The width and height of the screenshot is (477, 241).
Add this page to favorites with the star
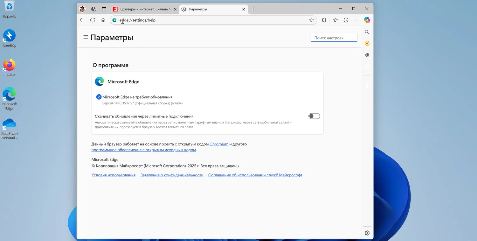(x=312, y=20)
